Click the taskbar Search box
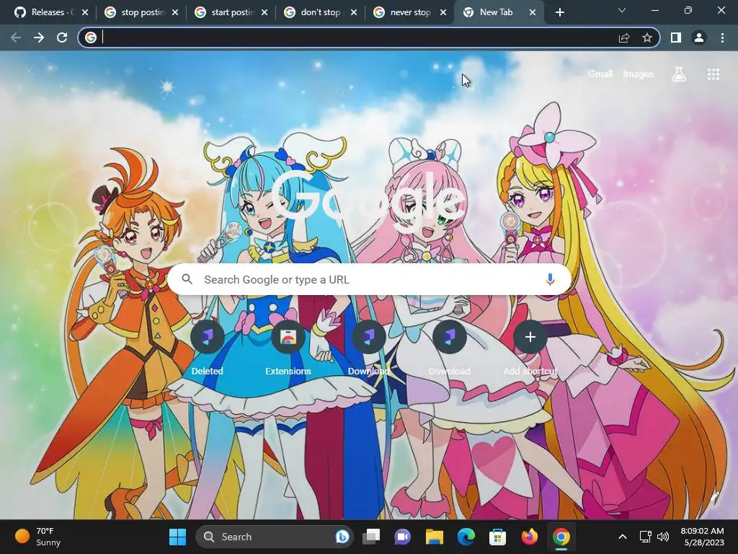This screenshot has height=554, width=738. pos(275,537)
